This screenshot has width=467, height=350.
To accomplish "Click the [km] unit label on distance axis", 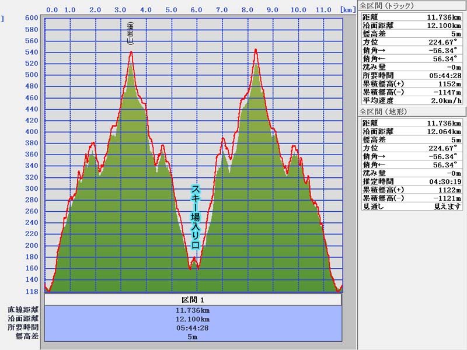I will tap(347, 10).
